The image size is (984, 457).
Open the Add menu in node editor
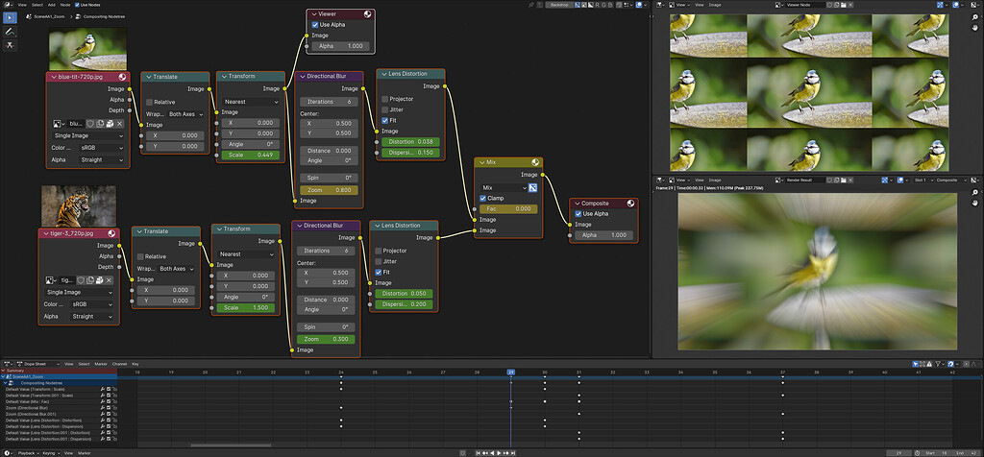coord(52,5)
